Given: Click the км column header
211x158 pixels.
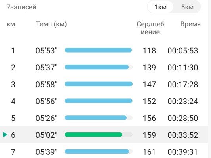Looking at the screenshot, I should click(x=11, y=24).
